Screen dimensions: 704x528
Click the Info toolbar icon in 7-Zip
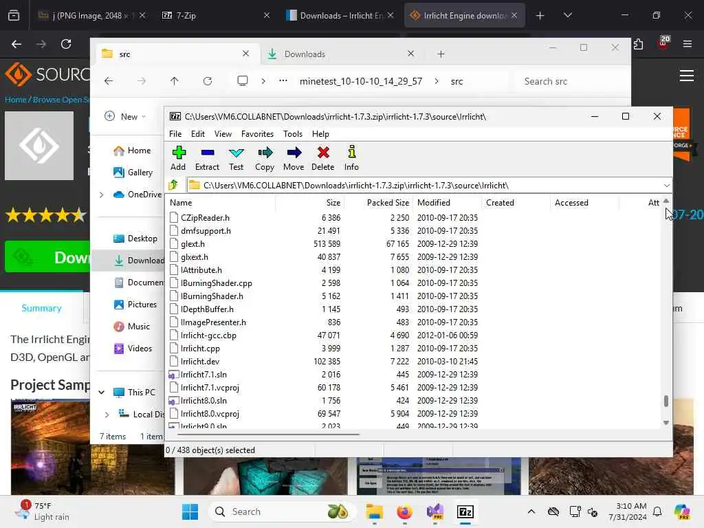351,157
